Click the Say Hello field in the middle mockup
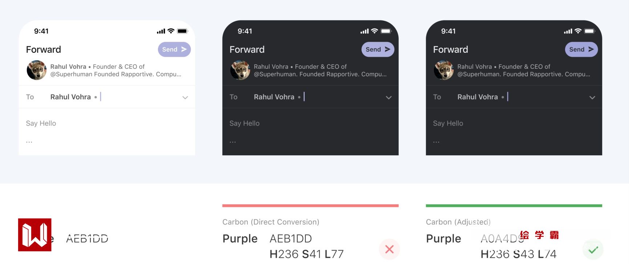This screenshot has height=264, width=629. click(244, 123)
